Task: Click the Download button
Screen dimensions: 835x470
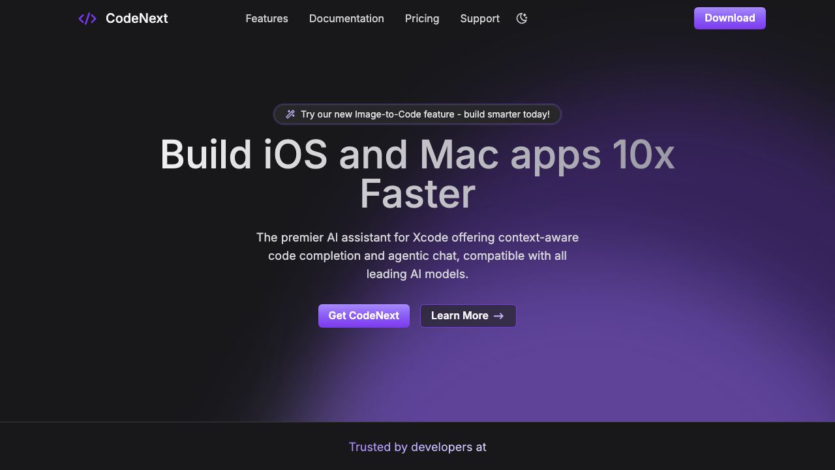Action: (x=730, y=18)
